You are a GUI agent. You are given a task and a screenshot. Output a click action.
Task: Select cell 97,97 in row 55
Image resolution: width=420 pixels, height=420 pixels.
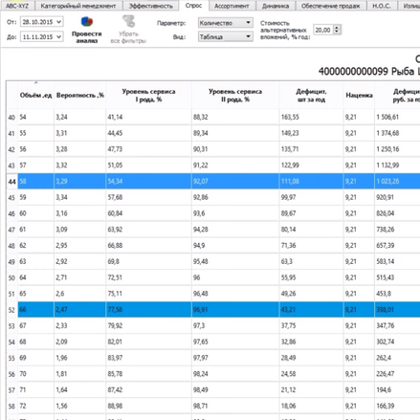[235, 358]
